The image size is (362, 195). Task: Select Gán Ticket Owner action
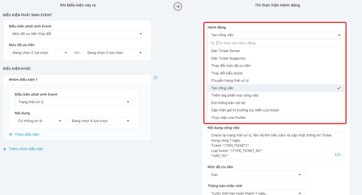click(226, 51)
